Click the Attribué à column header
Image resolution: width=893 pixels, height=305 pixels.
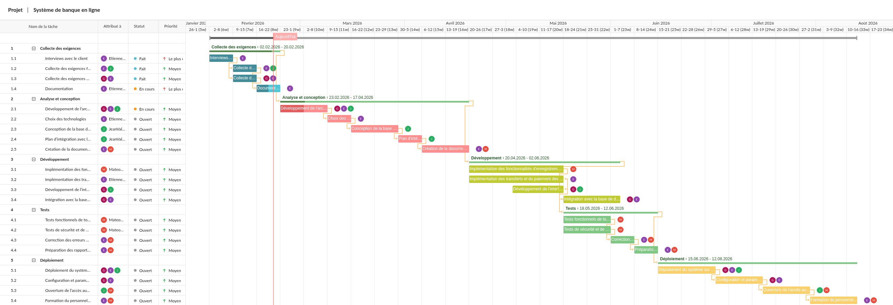click(x=112, y=26)
